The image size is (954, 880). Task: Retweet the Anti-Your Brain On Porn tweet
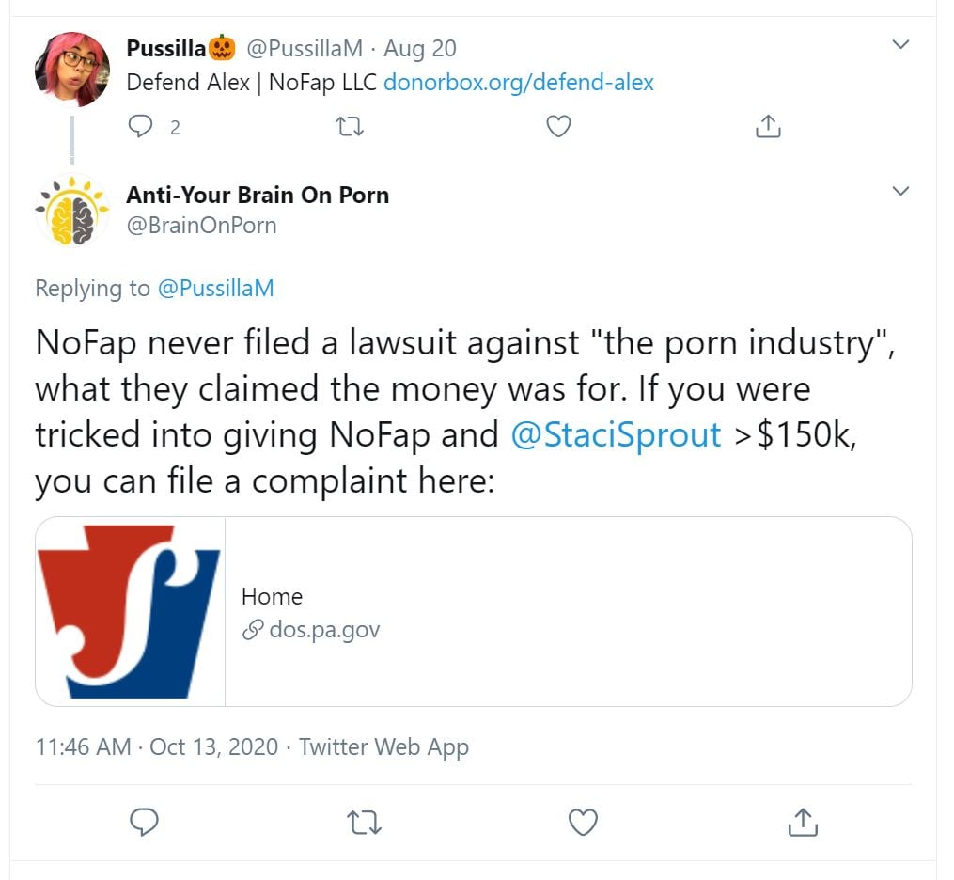(x=364, y=822)
